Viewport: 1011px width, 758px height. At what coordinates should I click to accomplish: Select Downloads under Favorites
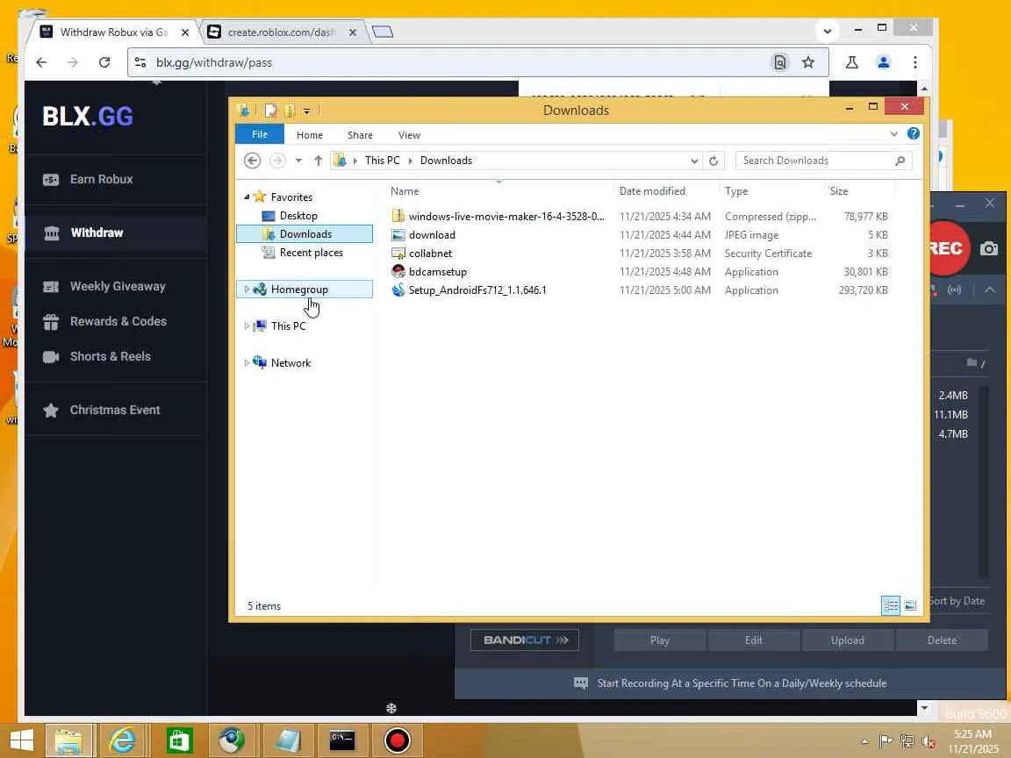coord(305,234)
